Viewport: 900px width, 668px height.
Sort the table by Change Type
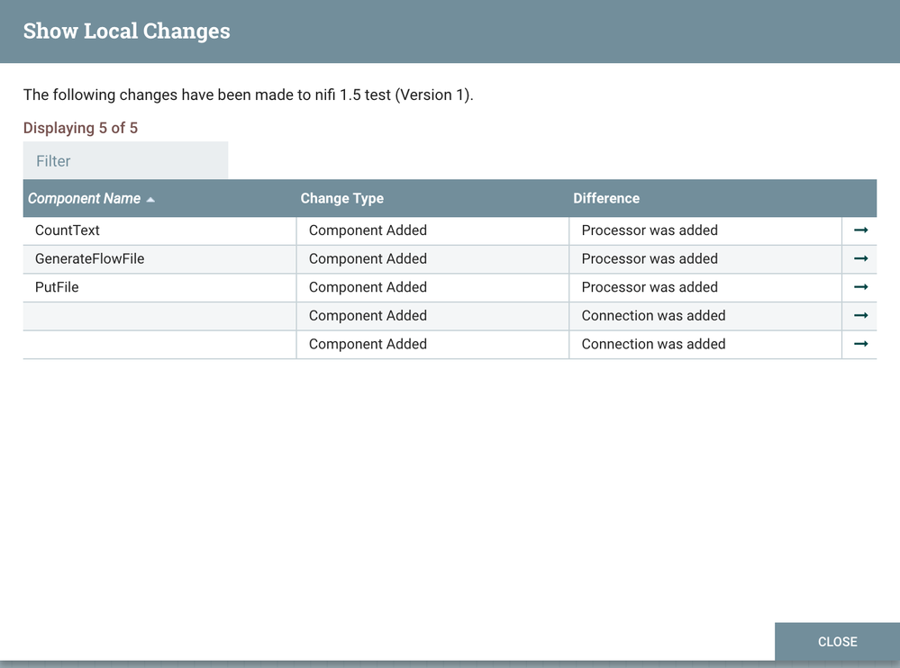coord(342,198)
